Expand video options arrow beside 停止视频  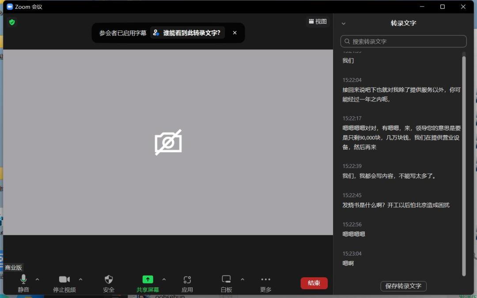pyautogui.click(x=81, y=279)
